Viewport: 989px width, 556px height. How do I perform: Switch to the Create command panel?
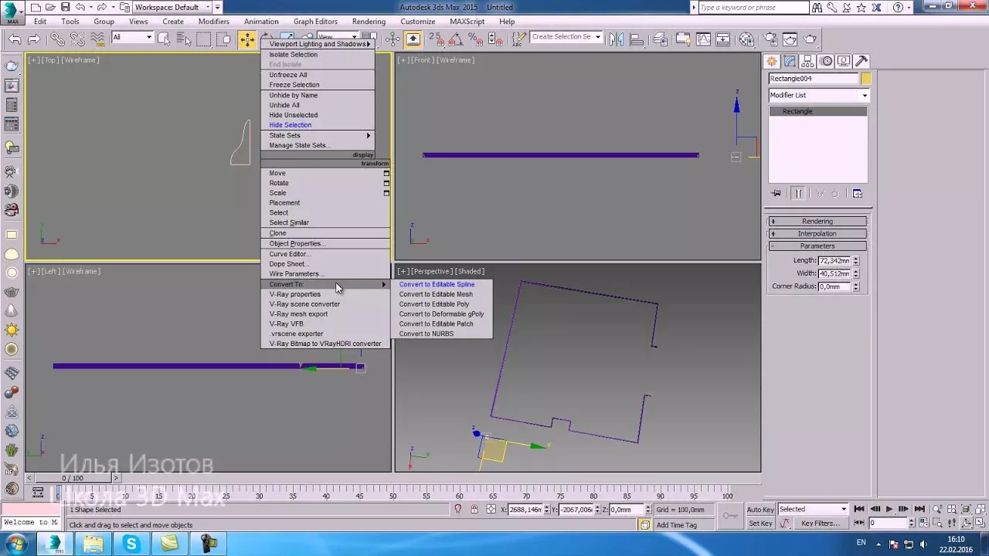tap(772, 62)
